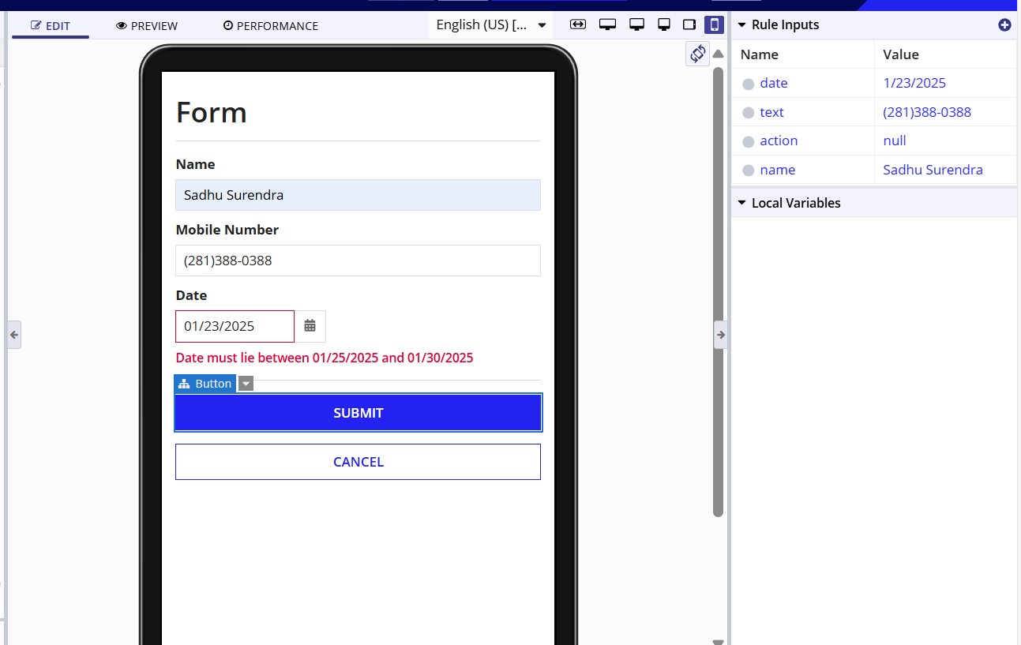Click the circle beside date input
This screenshot has height=645, width=1021.
tap(749, 84)
